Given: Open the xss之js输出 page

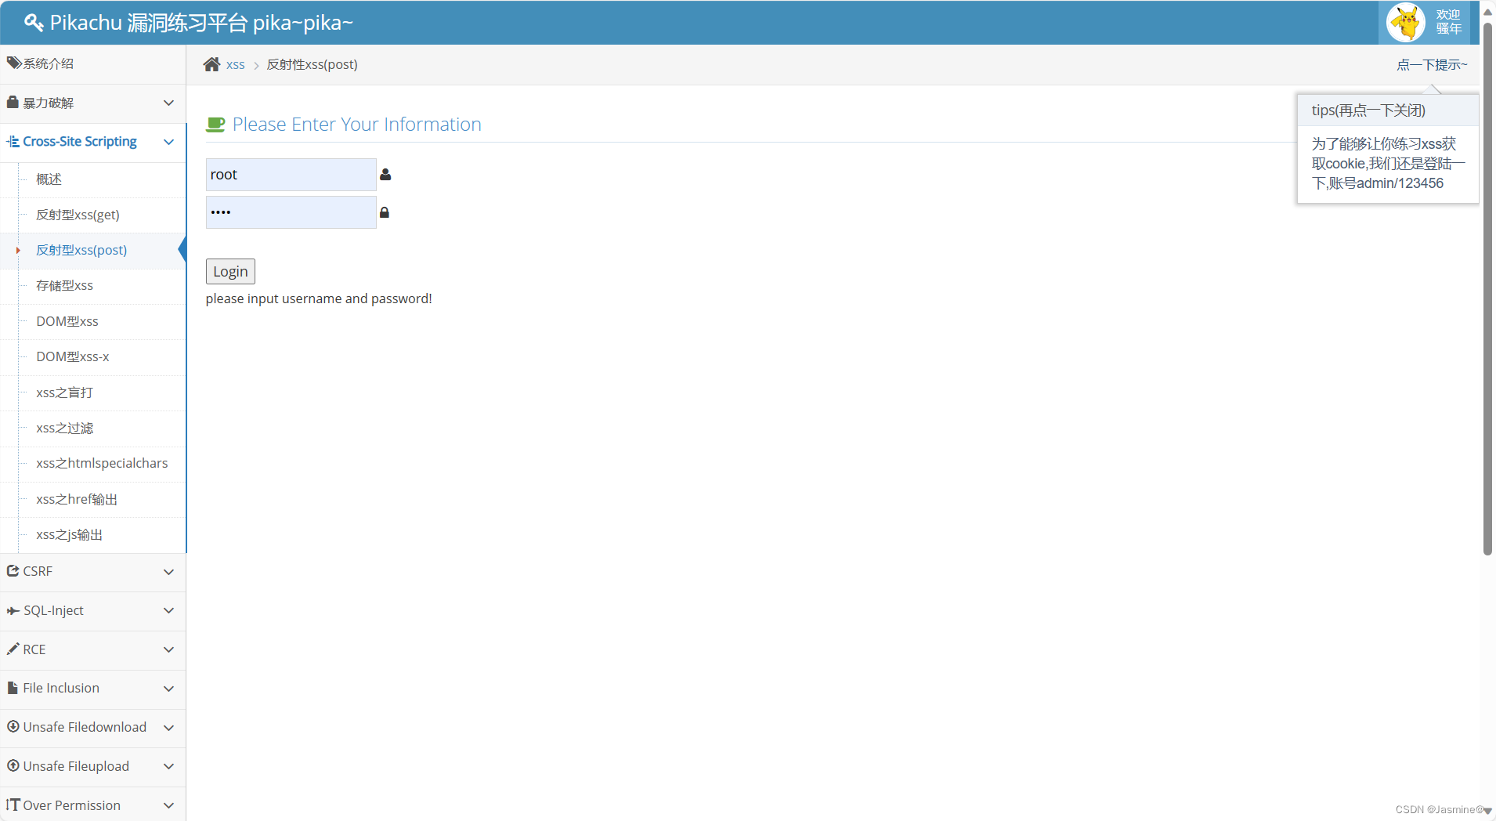Looking at the screenshot, I should pos(69,534).
